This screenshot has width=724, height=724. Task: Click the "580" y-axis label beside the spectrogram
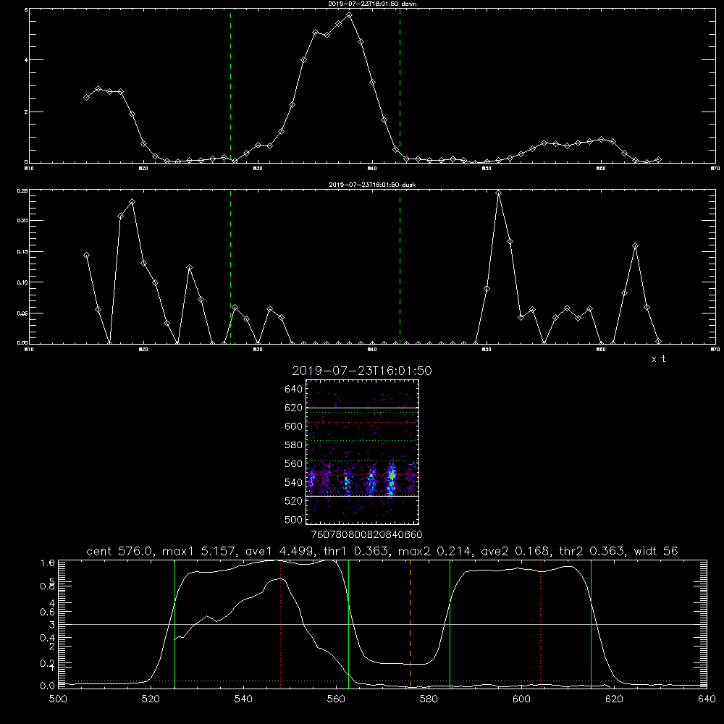pyautogui.click(x=293, y=445)
